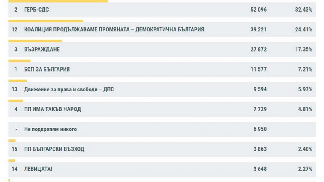Open the Движение за права и свободи – ДПС entry
This screenshot has width=324, height=182.
click(69, 89)
